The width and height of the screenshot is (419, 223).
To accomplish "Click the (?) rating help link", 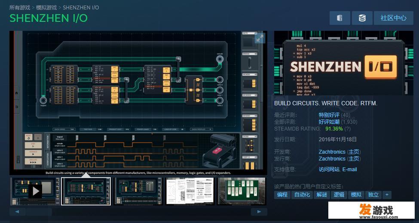I will coord(347,129).
